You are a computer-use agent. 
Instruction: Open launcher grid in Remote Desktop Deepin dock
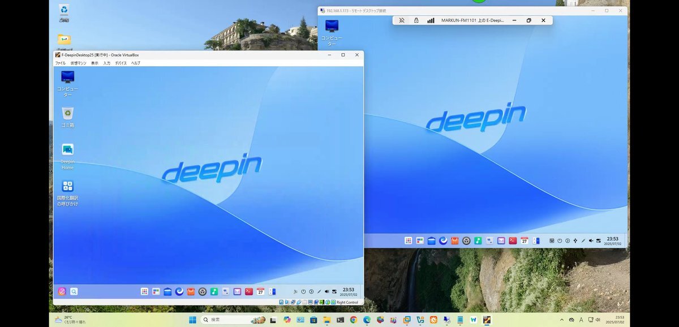(408, 240)
